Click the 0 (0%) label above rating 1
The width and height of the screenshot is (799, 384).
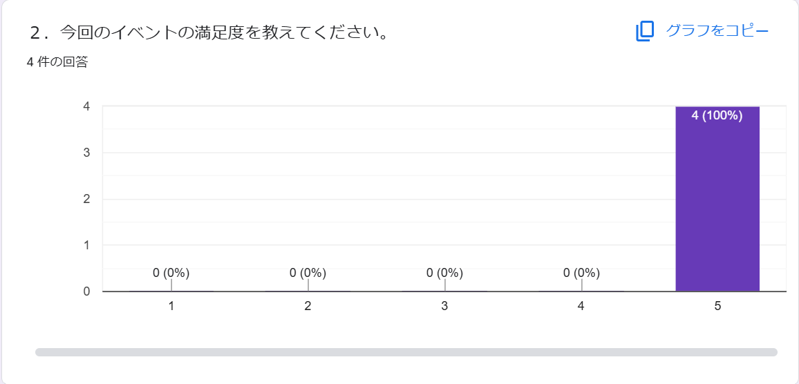pos(171,273)
